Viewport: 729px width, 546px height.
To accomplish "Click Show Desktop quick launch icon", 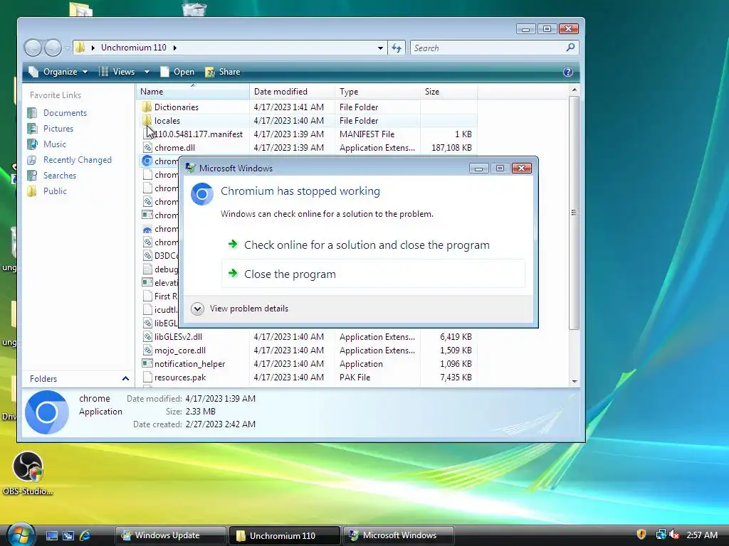I will (51, 536).
